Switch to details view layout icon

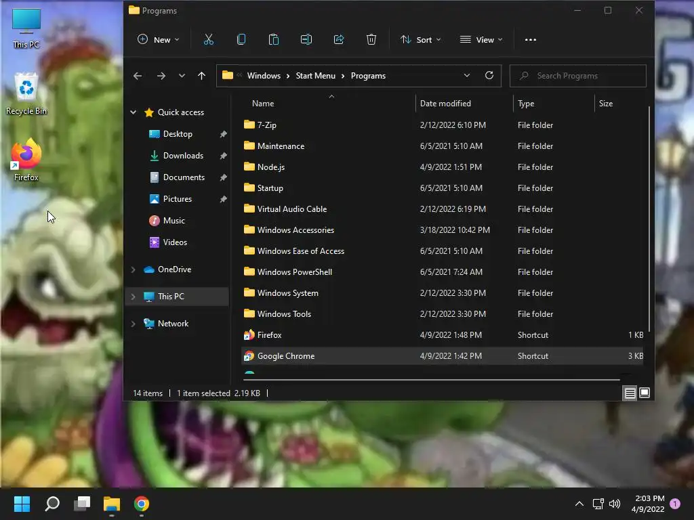(630, 393)
